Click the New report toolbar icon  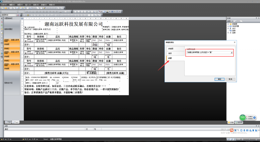tap(3, 8)
